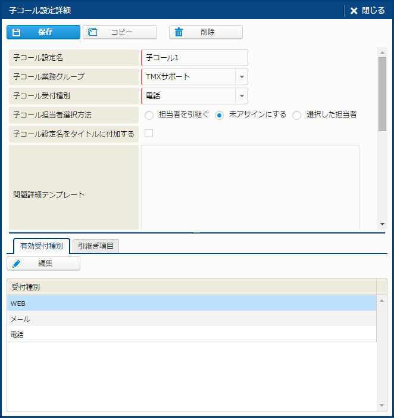Select the WEB row in list

click(x=190, y=304)
